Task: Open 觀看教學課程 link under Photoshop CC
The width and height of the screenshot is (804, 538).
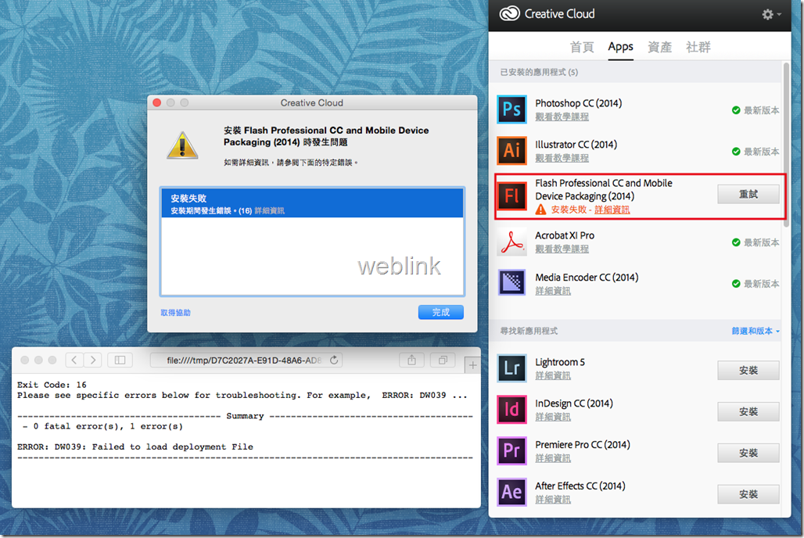Action: click(x=562, y=117)
